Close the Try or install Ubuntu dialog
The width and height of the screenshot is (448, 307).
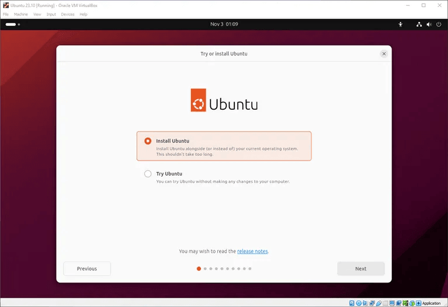point(384,54)
